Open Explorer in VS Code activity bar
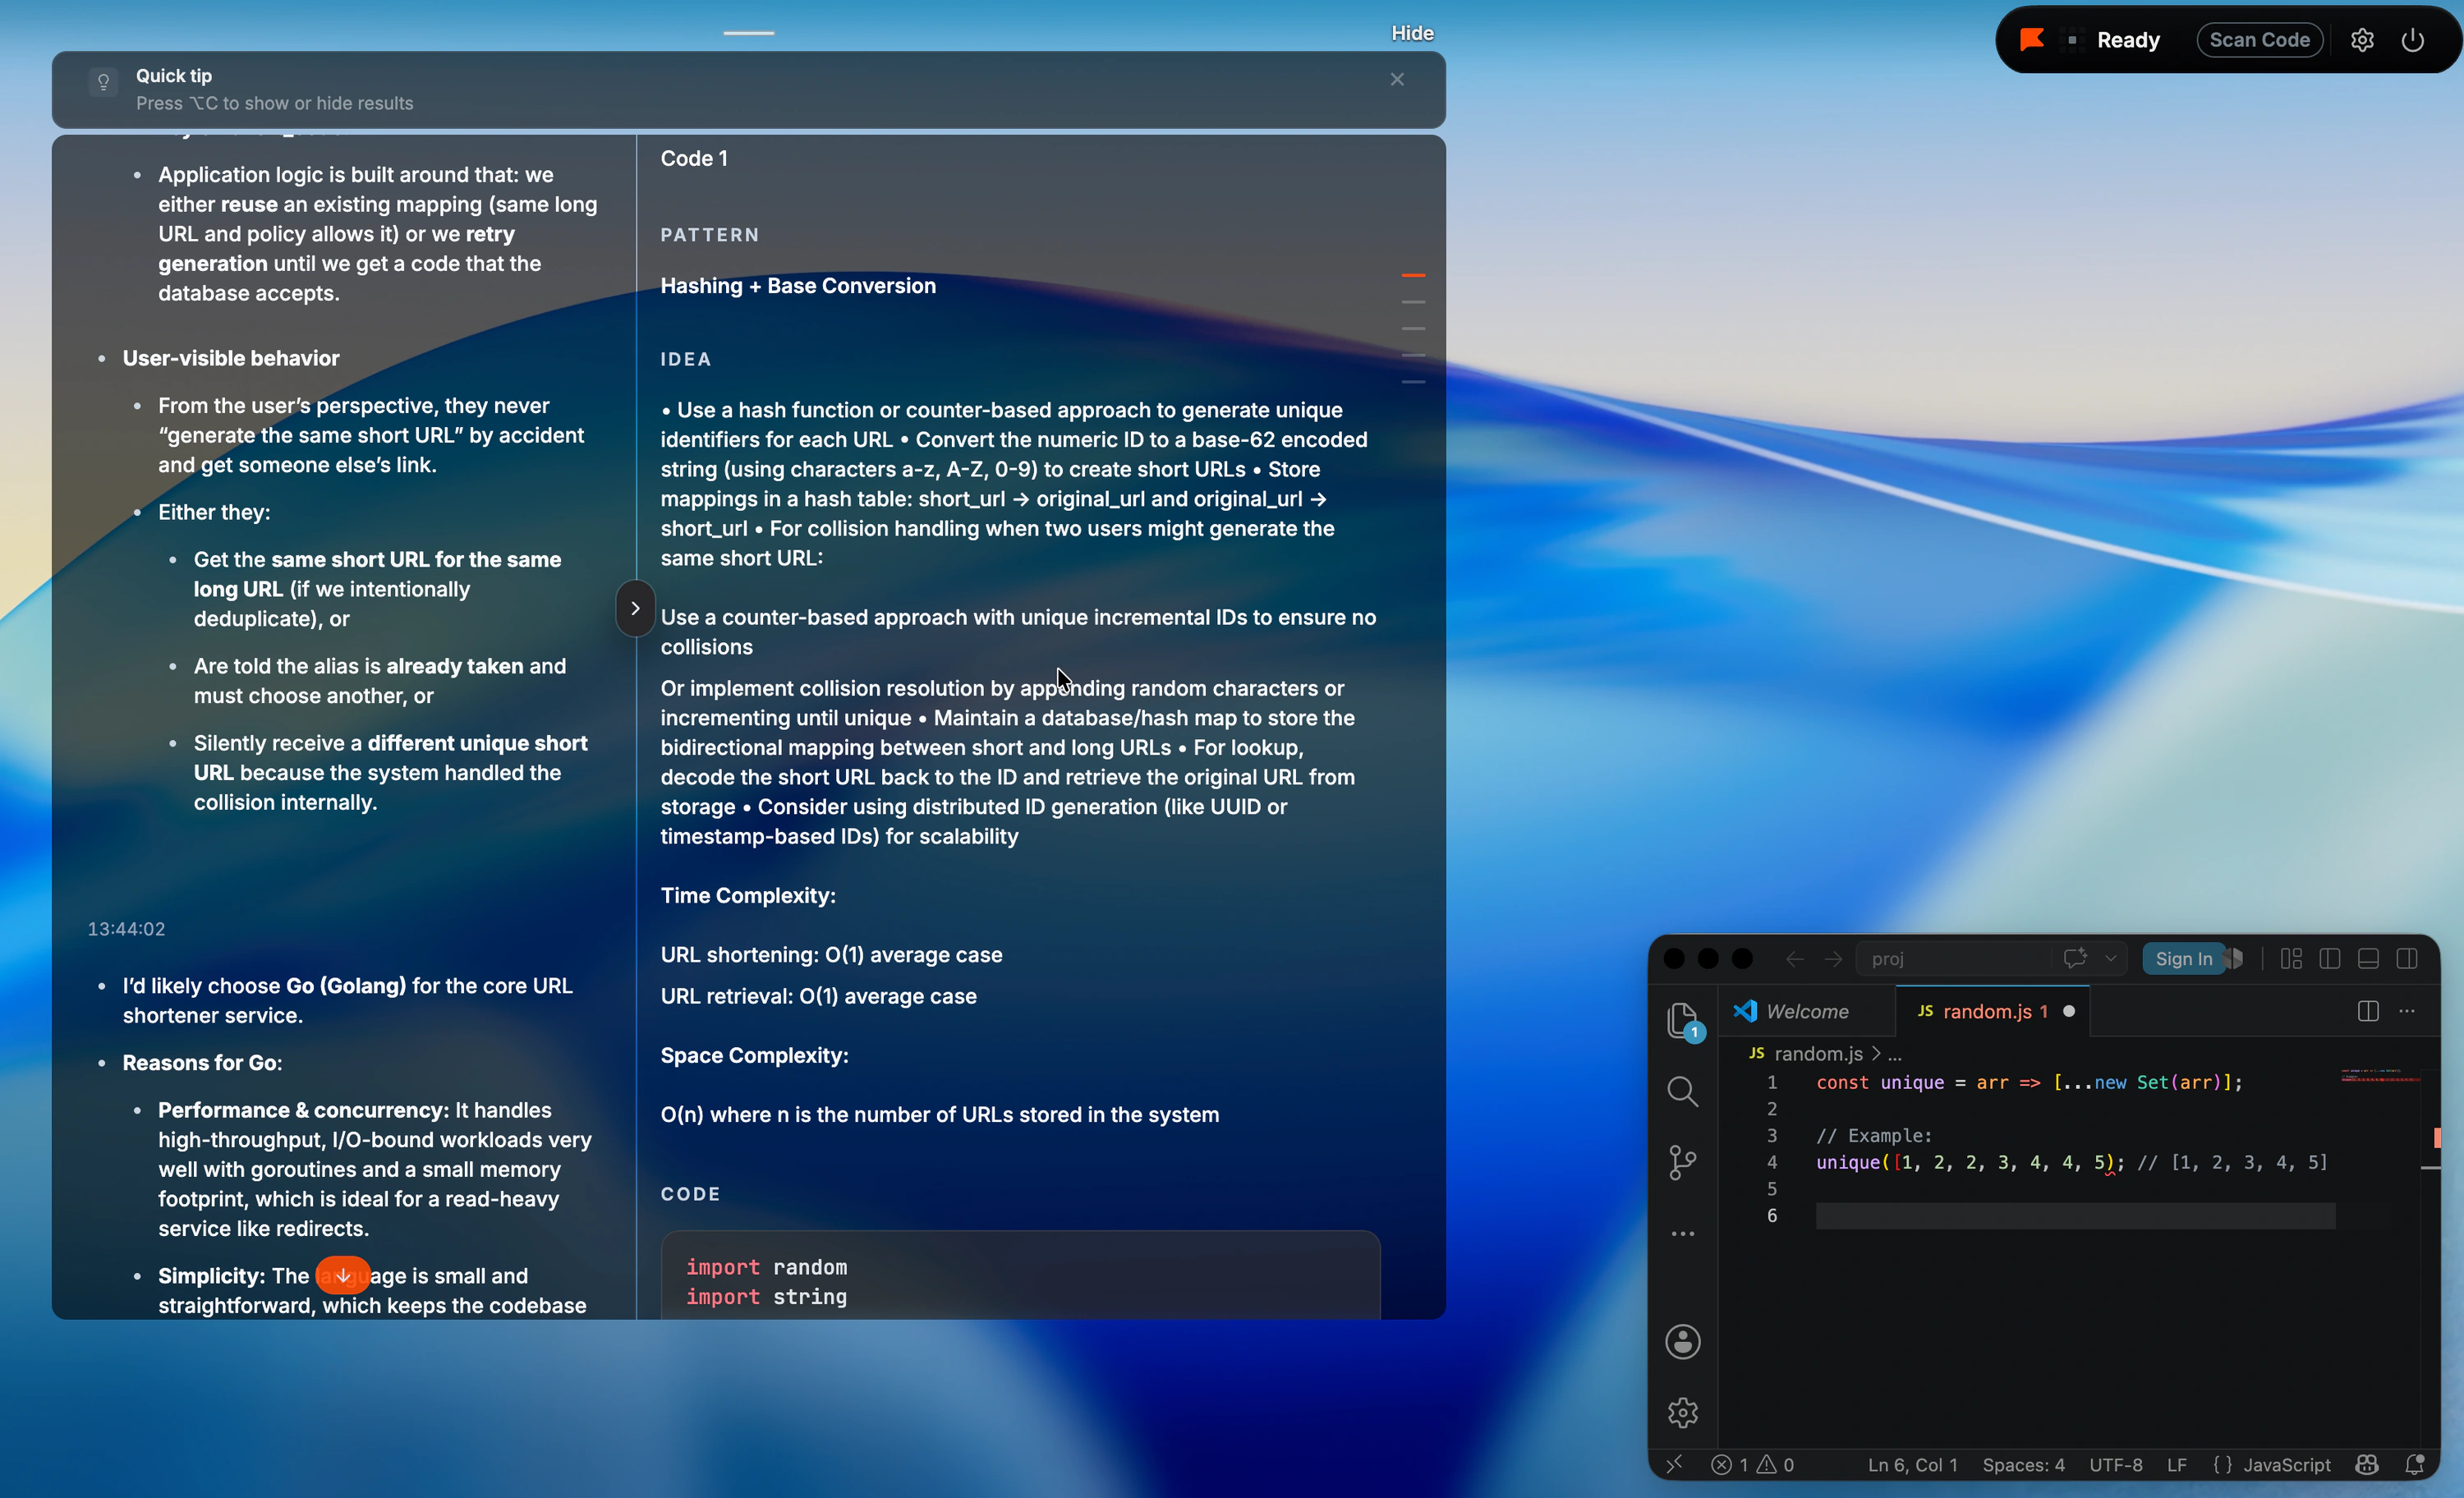The width and height of the screenshot is (2464, 1498). click(x=1683, y=1020)
